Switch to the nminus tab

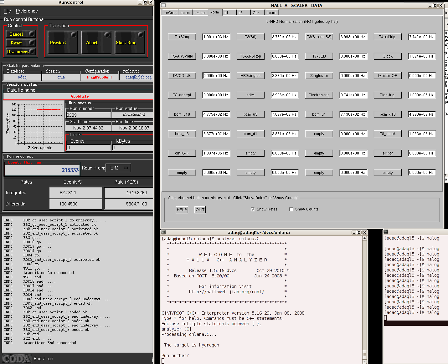pyautogui.click(x=200, y=13)
